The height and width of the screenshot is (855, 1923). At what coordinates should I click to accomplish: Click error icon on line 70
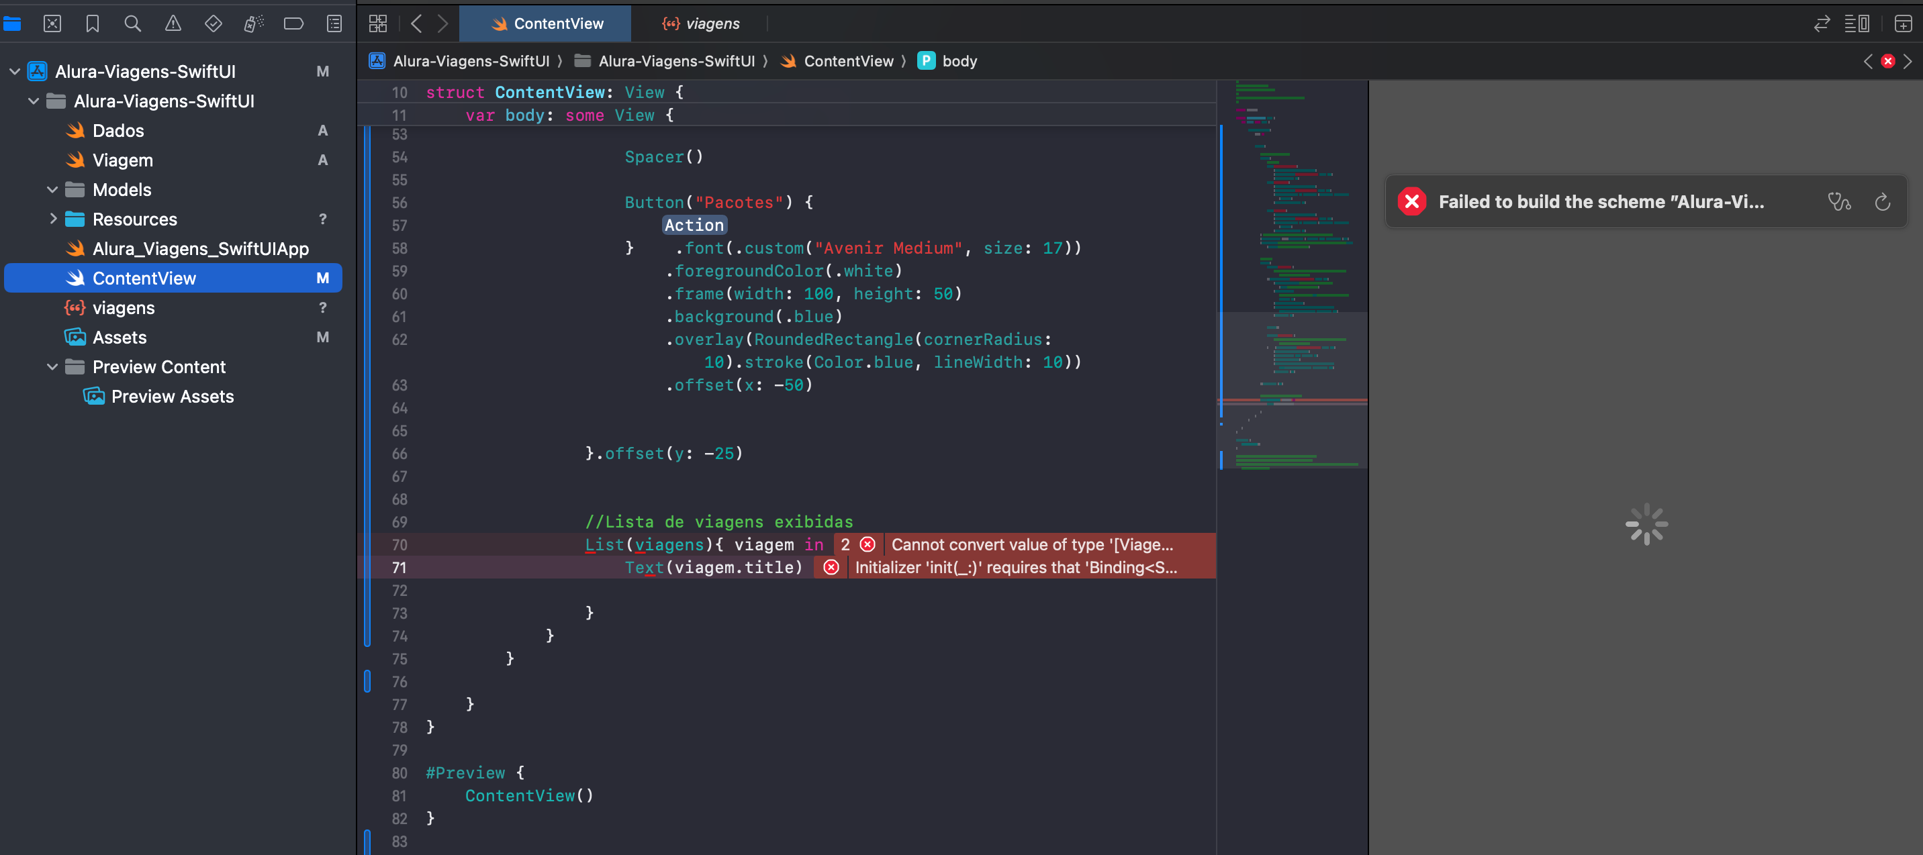click(867, 545)
